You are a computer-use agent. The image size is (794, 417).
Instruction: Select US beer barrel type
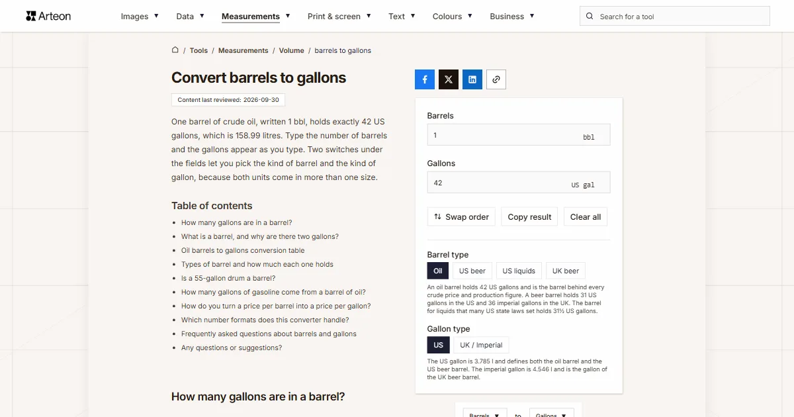[472, 271]
